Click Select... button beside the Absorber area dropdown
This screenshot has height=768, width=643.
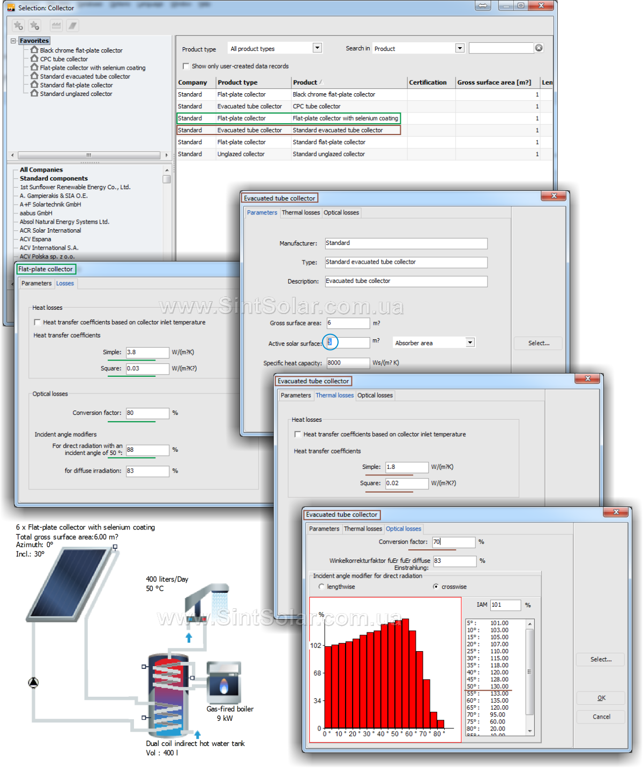[539, 343]
